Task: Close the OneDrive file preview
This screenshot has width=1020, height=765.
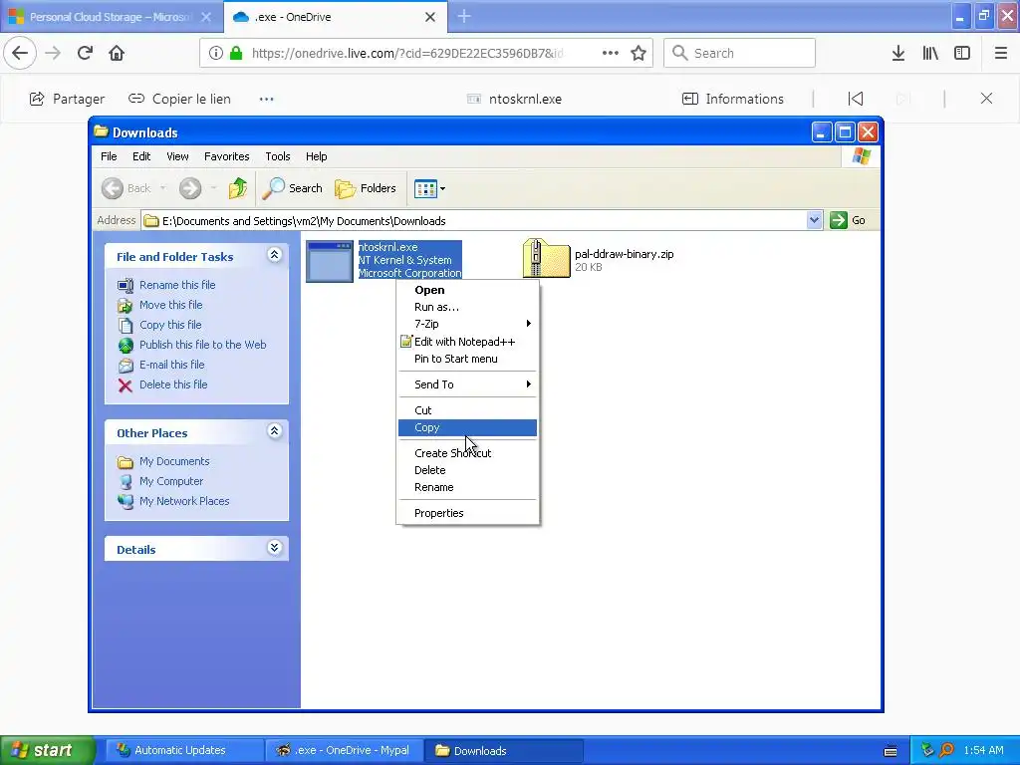Action: [x=986, y=99]
